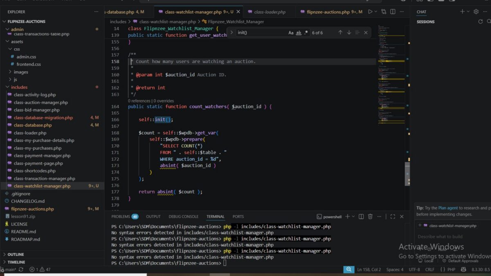
Task: Open the run options dropdown arrow
Action: coord(376,12)
